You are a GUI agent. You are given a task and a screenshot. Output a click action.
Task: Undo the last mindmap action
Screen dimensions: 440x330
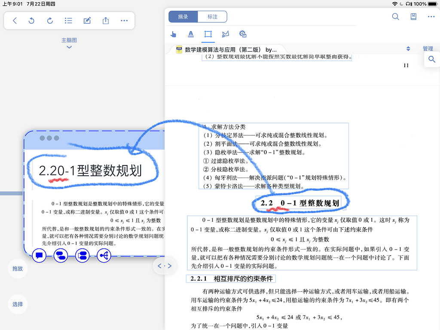31,20
